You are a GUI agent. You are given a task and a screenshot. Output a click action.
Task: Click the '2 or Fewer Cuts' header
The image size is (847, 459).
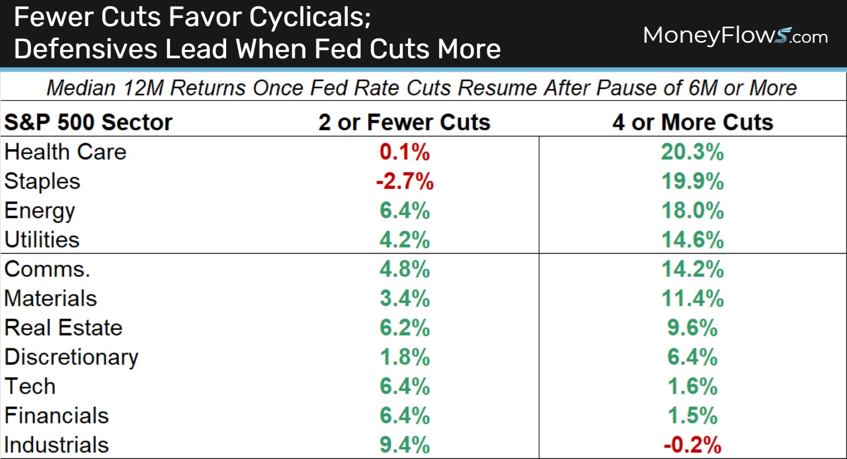tap(404, 122)
